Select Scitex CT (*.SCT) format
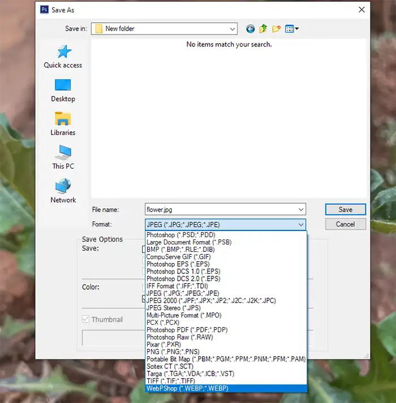The image size is (396, 403). click(226, 367)
